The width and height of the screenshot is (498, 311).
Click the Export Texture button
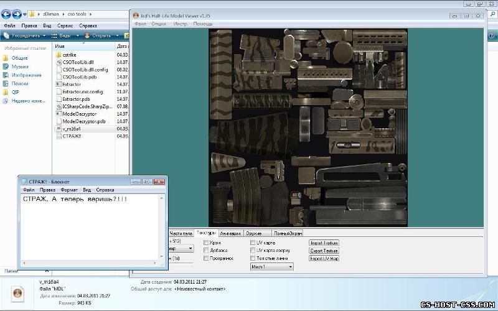click(x=324, y=251)
